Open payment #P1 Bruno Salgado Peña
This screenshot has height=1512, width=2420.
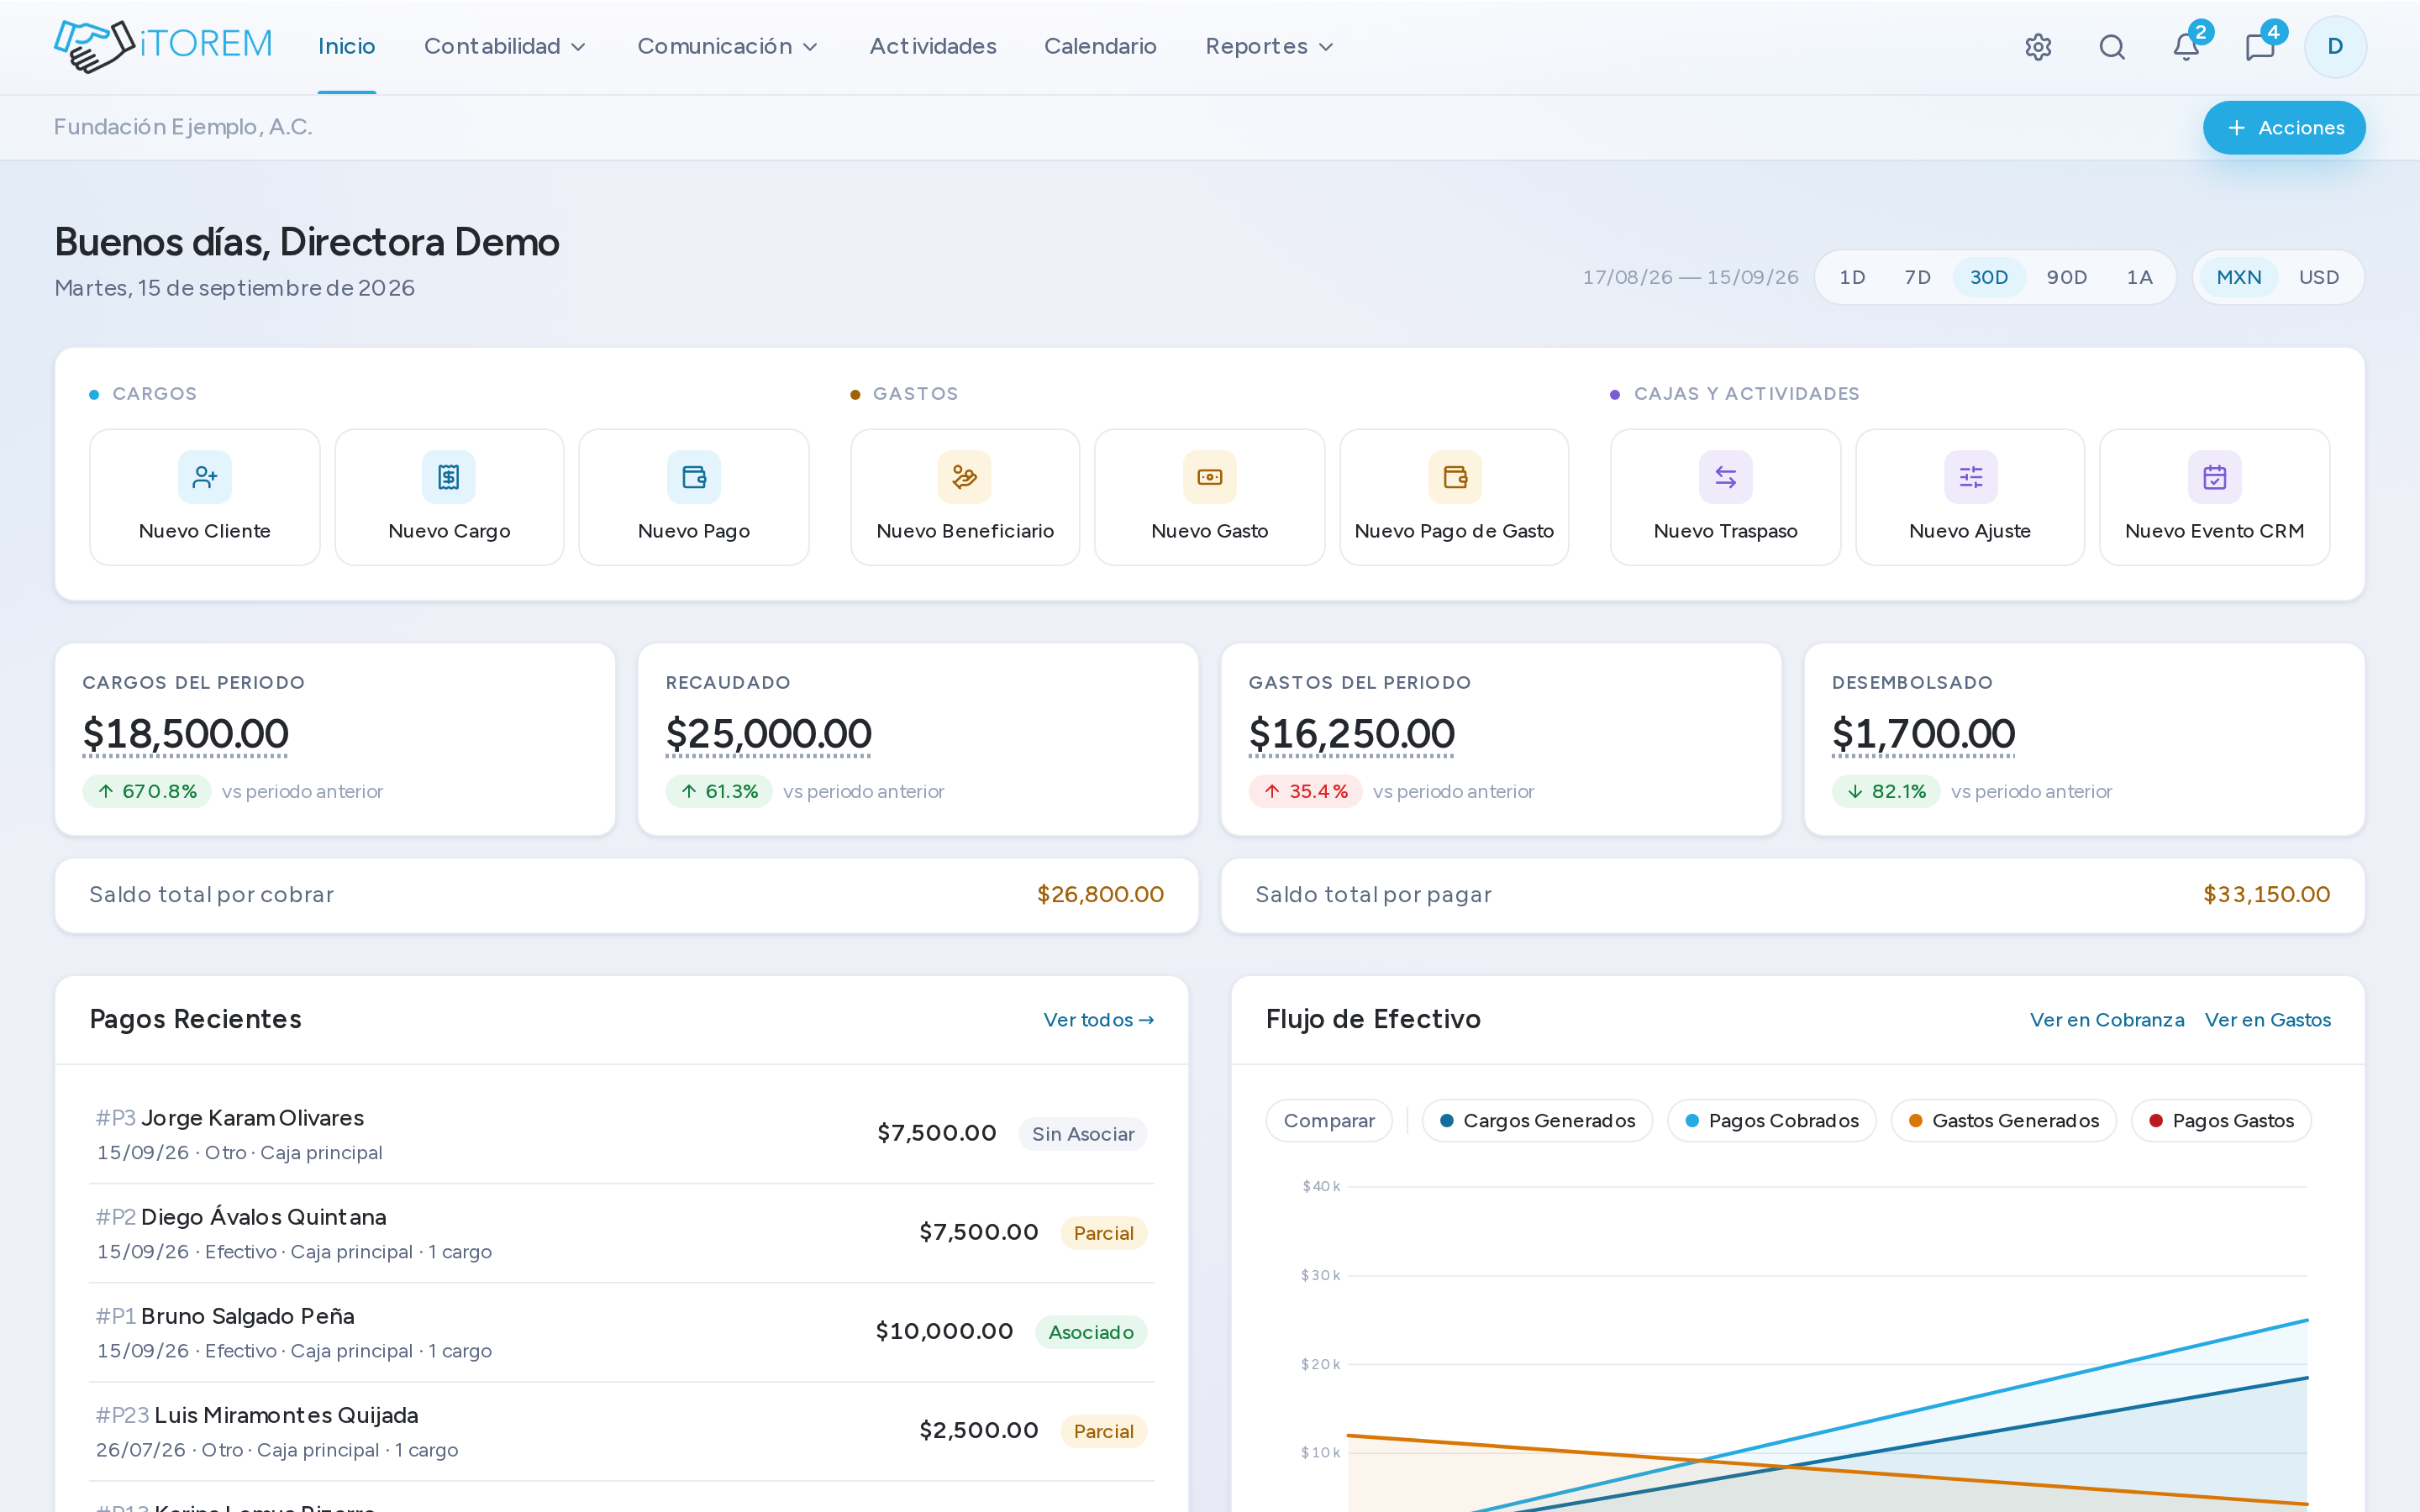click(621, 1332)
